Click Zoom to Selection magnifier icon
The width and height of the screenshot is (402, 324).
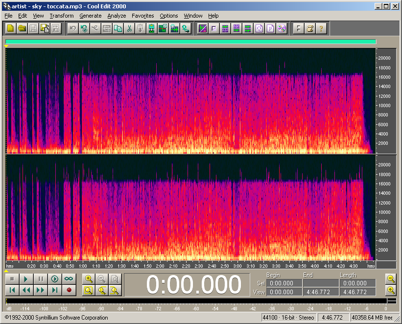tap(89, 290)
